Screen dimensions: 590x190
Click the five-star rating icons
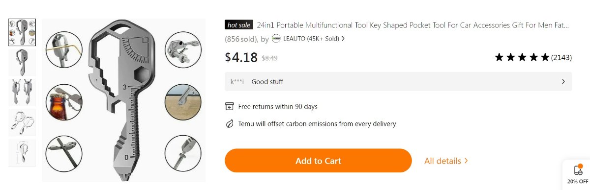point(522,57)
